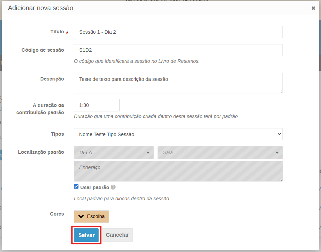Click the Título field label
Viewport: 321px width, 252px height.
(57, 32)
